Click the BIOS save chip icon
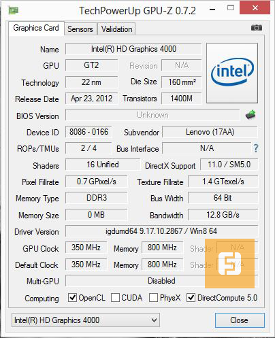275x338 pixels. click(250, 115)
